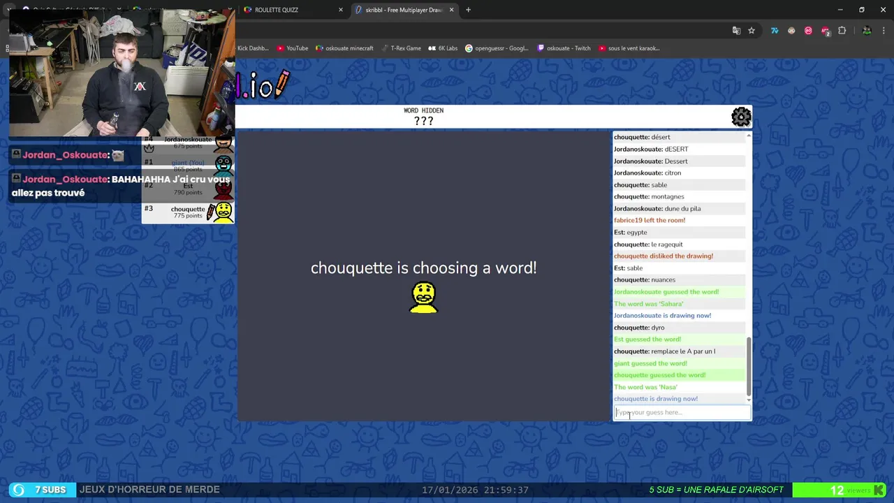894x503 pixels.
Task: Click the yellow avatar under 'choosing a word'
Action: (424, 297)
